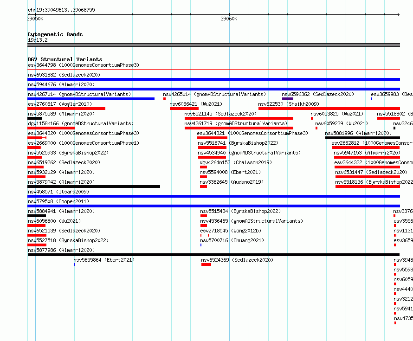The width and height of the screenshot is (413, 341).
Task: Click the dgv4264n152 (Chaisson2019) label
Action: coord(236,162)
